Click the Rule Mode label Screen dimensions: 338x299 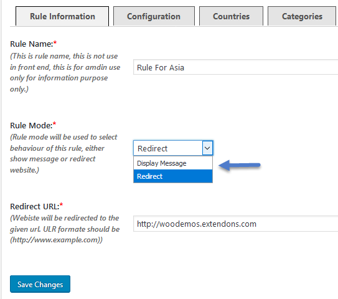pyautogui.click(x=31, y=126)
